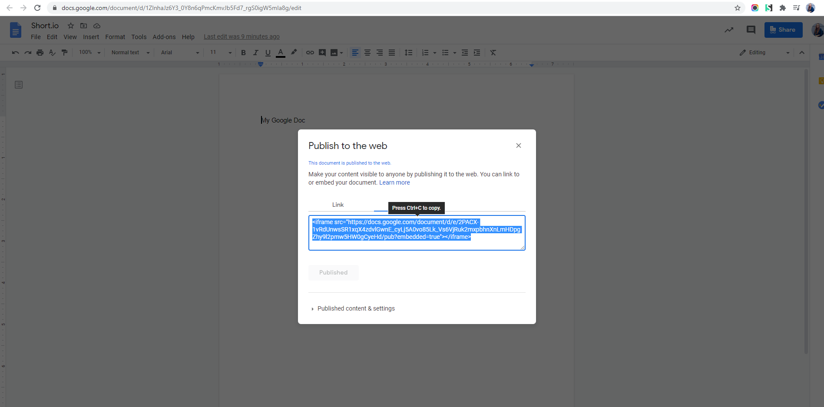Go to the Docs home icon
Screen dimensions: 824x407
[x=16, y=30]
